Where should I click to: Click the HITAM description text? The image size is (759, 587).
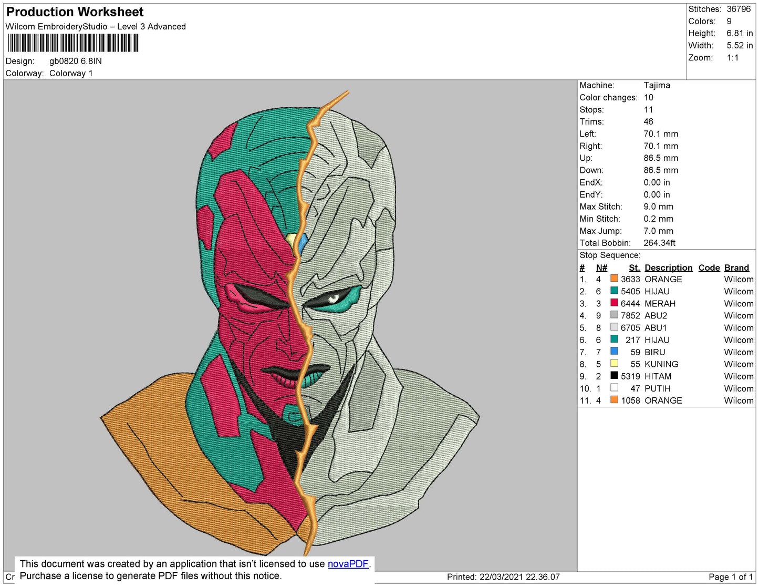pyautogui.click(x=658, y=376)
